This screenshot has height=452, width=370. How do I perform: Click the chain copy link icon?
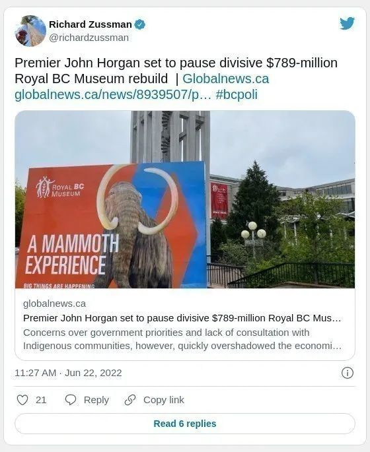[130, 400]
